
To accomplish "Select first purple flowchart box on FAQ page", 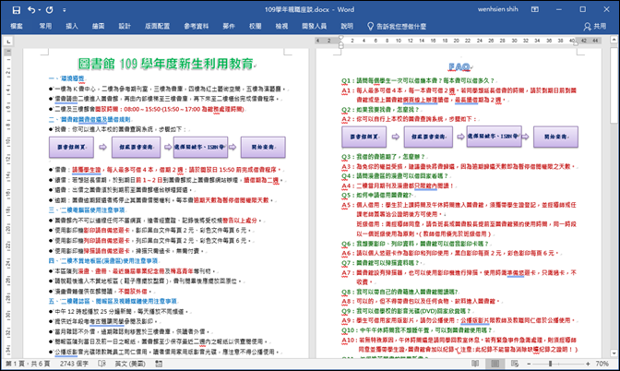I will [x=364, y=137].
